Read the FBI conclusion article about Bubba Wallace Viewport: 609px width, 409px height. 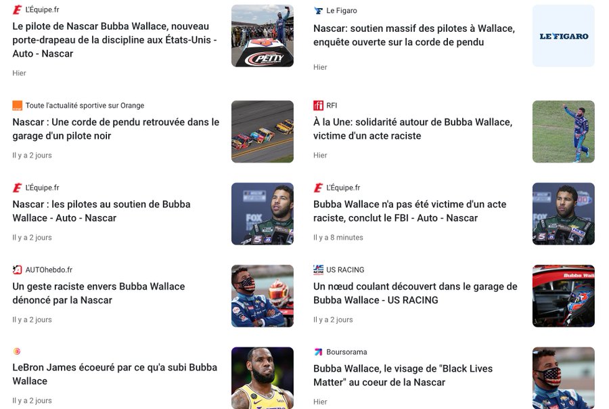(410, 211)
